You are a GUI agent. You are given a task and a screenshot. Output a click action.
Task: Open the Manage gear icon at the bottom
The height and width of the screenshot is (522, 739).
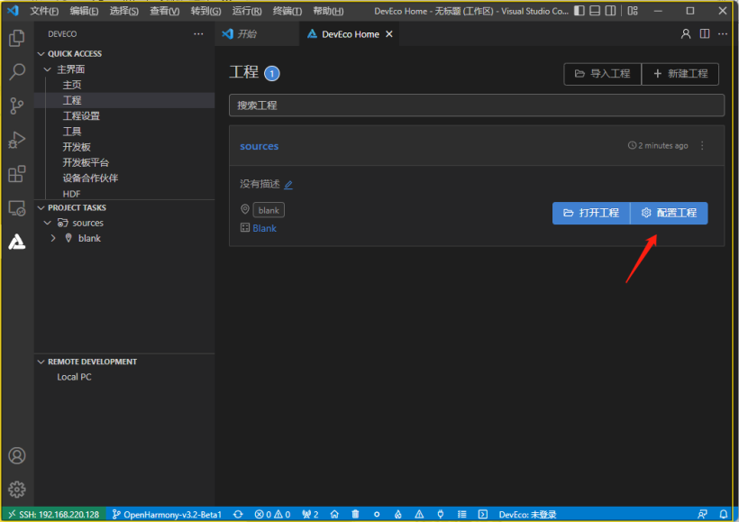tap(16, 490)
